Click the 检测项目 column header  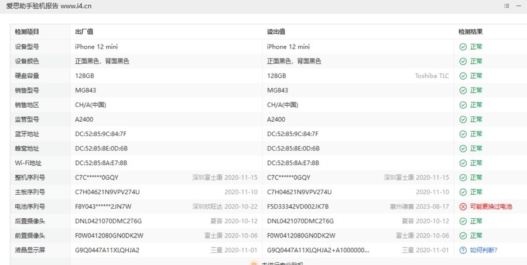[x=27, y=32]
